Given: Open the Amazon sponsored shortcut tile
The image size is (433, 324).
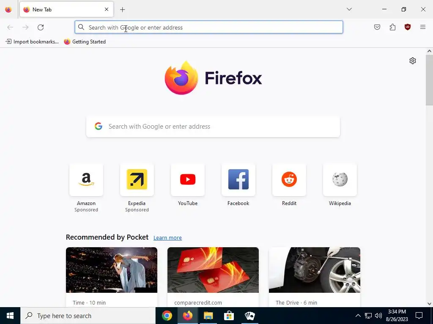Looking at the screenshot, I should pyautogui.click(x=86, y=180).
